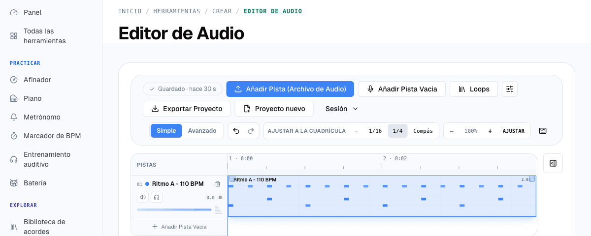The width and height of the screenshot is (591, 236).
Task: Click Exportar Proyecto
Action: click(187, 109)
